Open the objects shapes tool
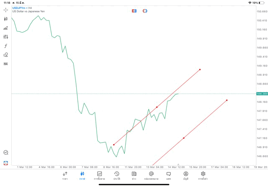268x187 pixels. pyautogui.click(x=6, y=55)
